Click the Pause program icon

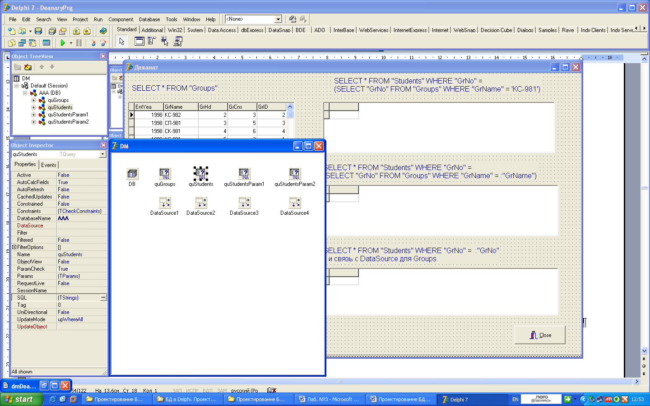pos(79,43)
